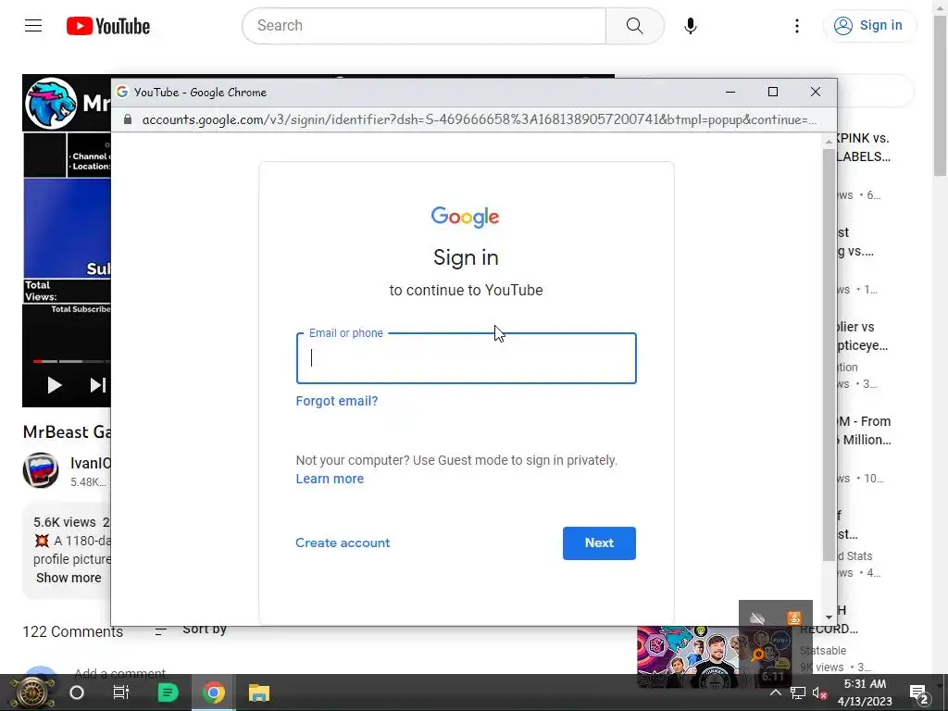The image size is (948, 711).
Task: Open YouTube settings three-dot menu
Action: tap(797, 25)
